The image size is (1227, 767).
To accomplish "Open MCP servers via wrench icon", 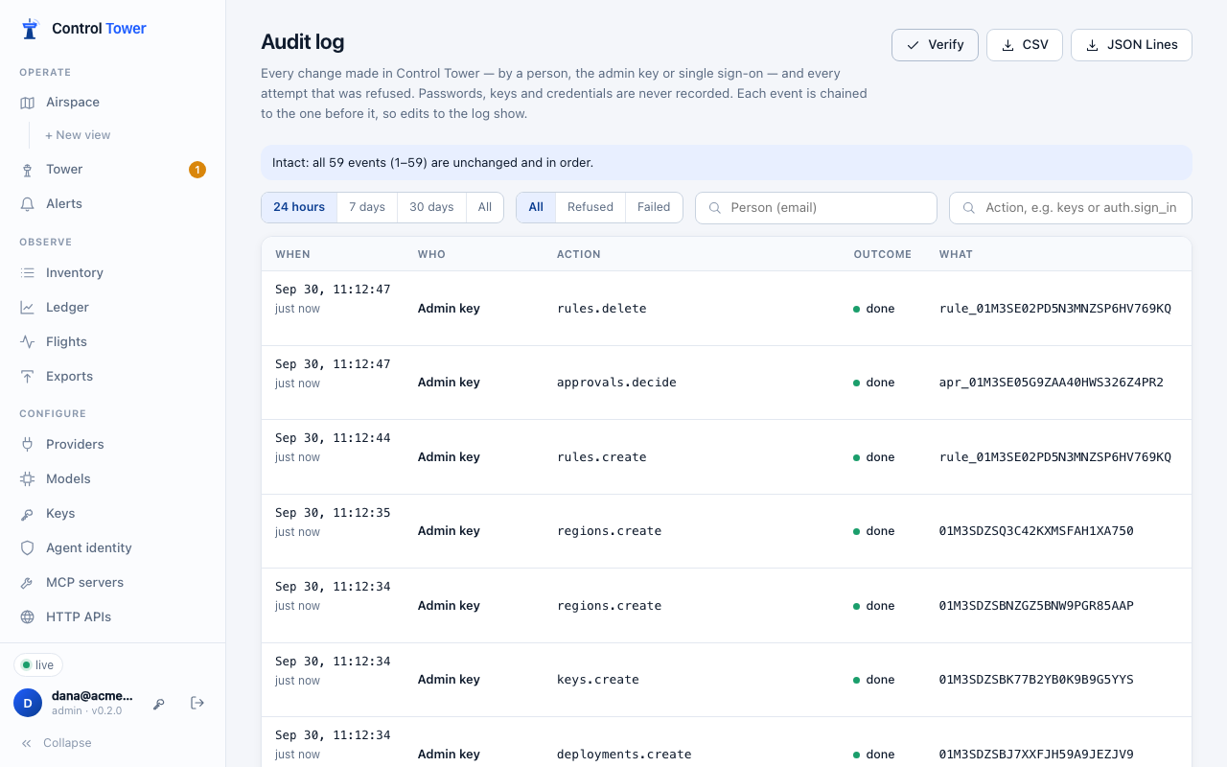I will (x=27, y=583).
